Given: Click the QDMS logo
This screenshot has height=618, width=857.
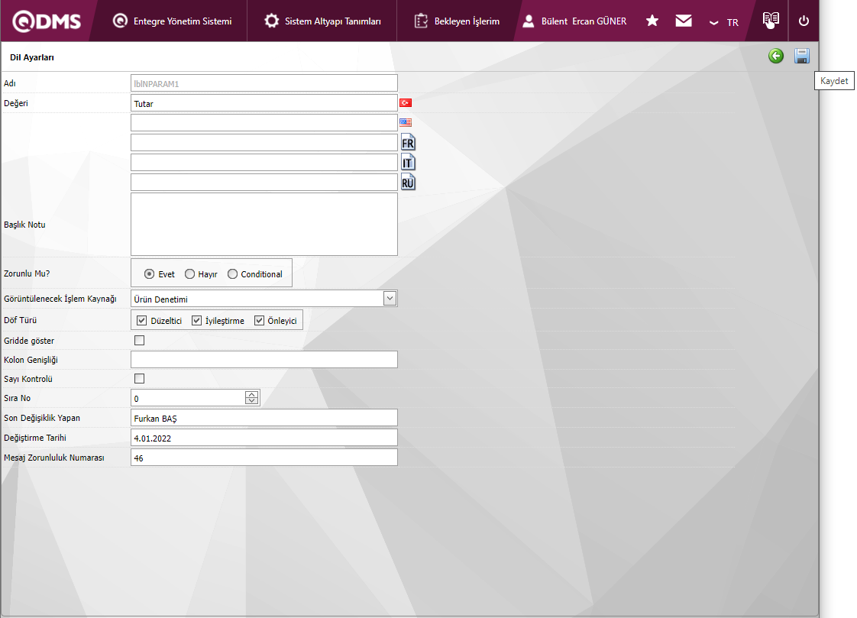Looking at the screenshot, I should pos(47,21).
